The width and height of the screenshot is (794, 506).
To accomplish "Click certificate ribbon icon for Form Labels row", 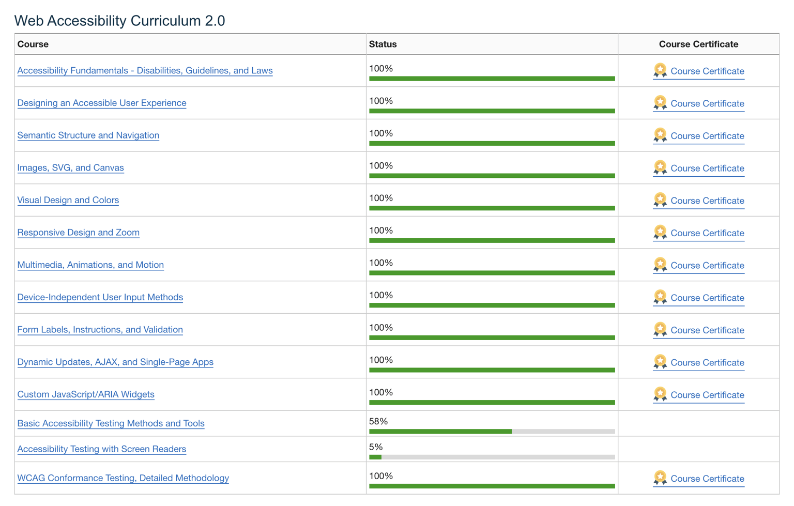I will pyautogui.click(x=660, y=330).
